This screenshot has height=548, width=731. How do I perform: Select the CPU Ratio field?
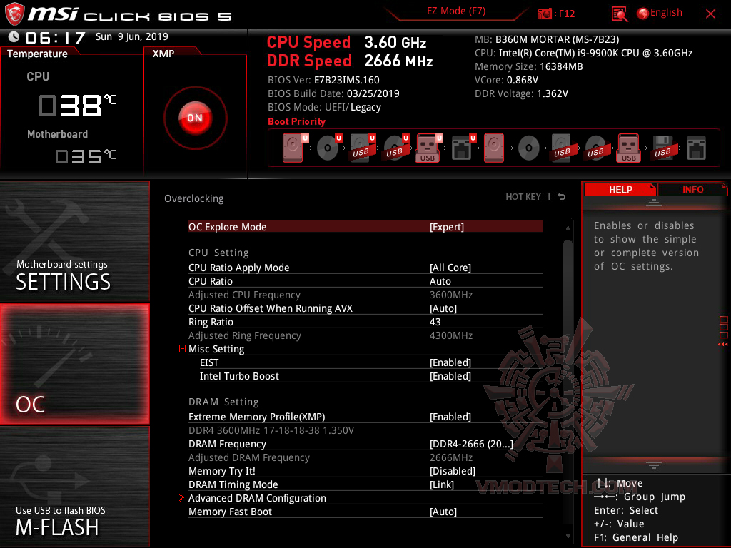[286, 281]
